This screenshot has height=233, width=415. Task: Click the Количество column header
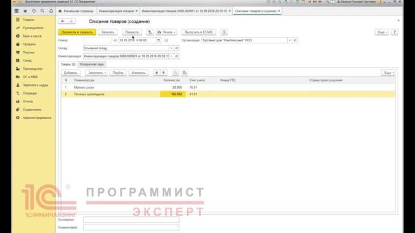[172, 80]
